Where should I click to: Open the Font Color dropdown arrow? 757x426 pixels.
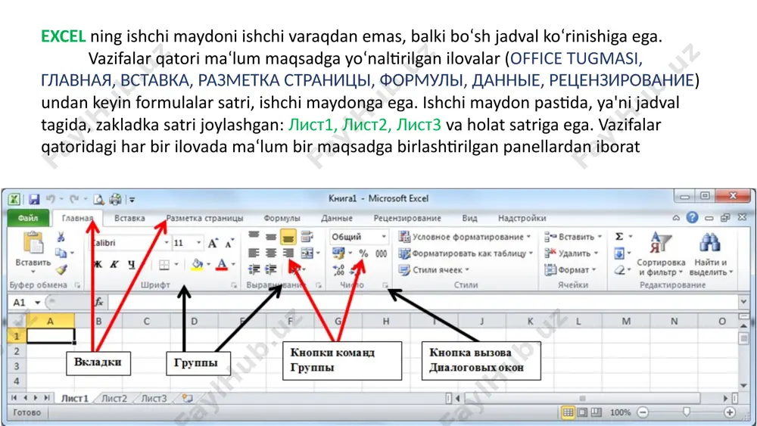(233, 264)
